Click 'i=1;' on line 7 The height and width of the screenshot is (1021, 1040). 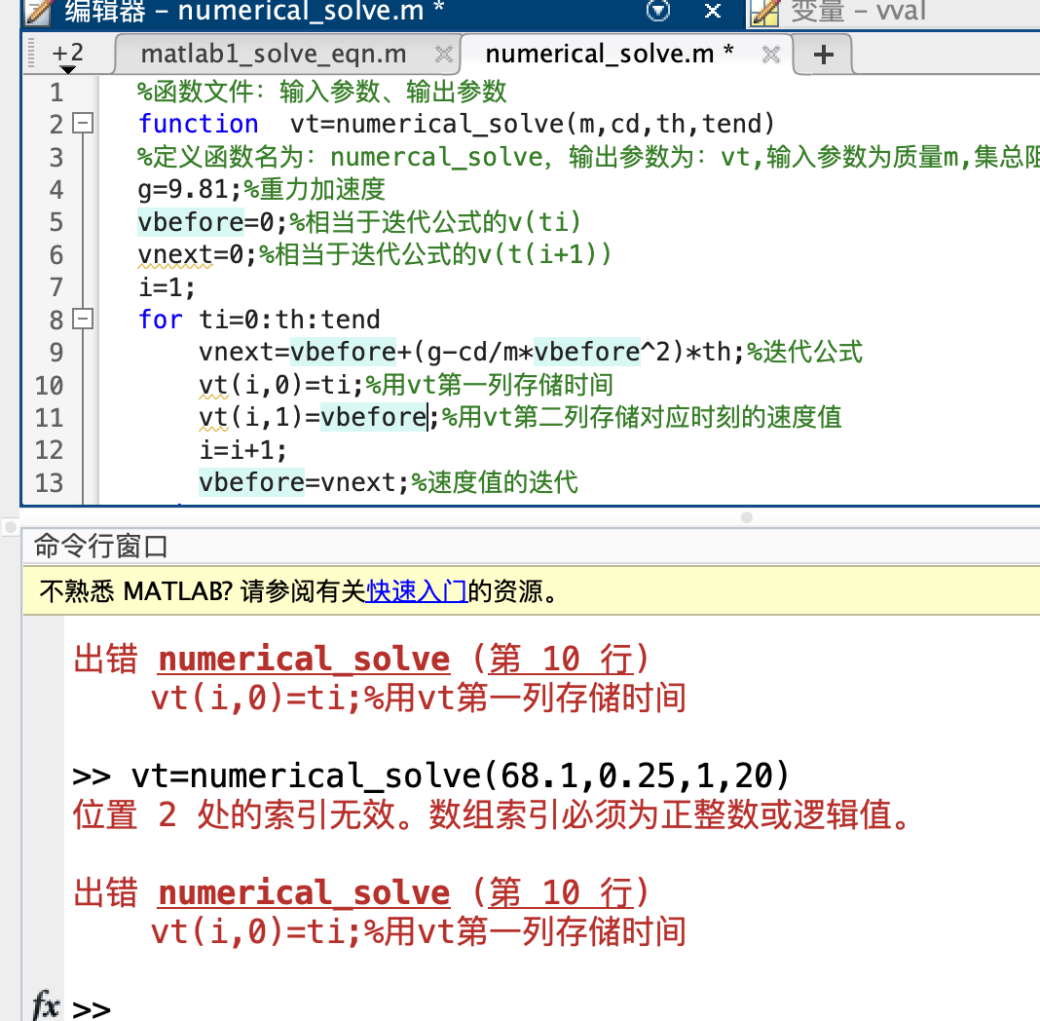click(167, 287)
